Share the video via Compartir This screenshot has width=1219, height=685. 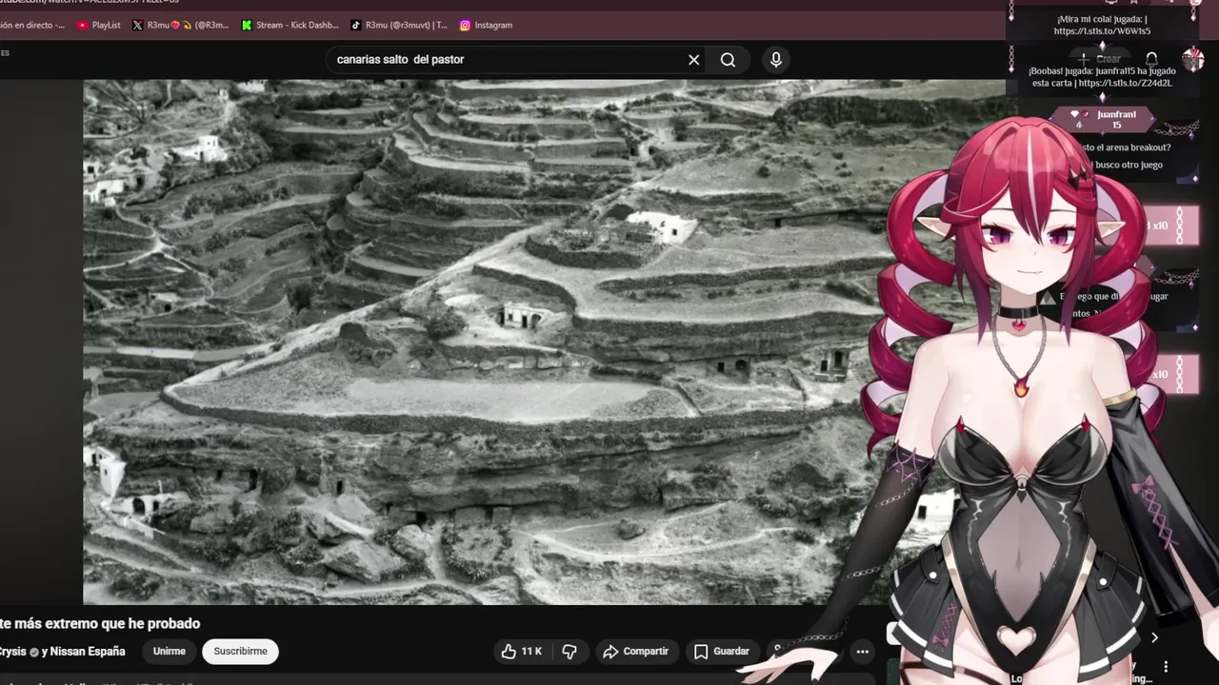click(636, 651)
